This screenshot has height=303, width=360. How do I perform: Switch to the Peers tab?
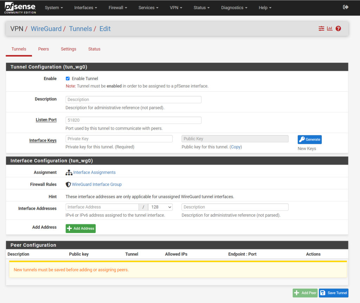[44, 49]
